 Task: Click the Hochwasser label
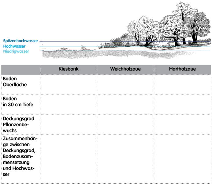coord(14,46)
